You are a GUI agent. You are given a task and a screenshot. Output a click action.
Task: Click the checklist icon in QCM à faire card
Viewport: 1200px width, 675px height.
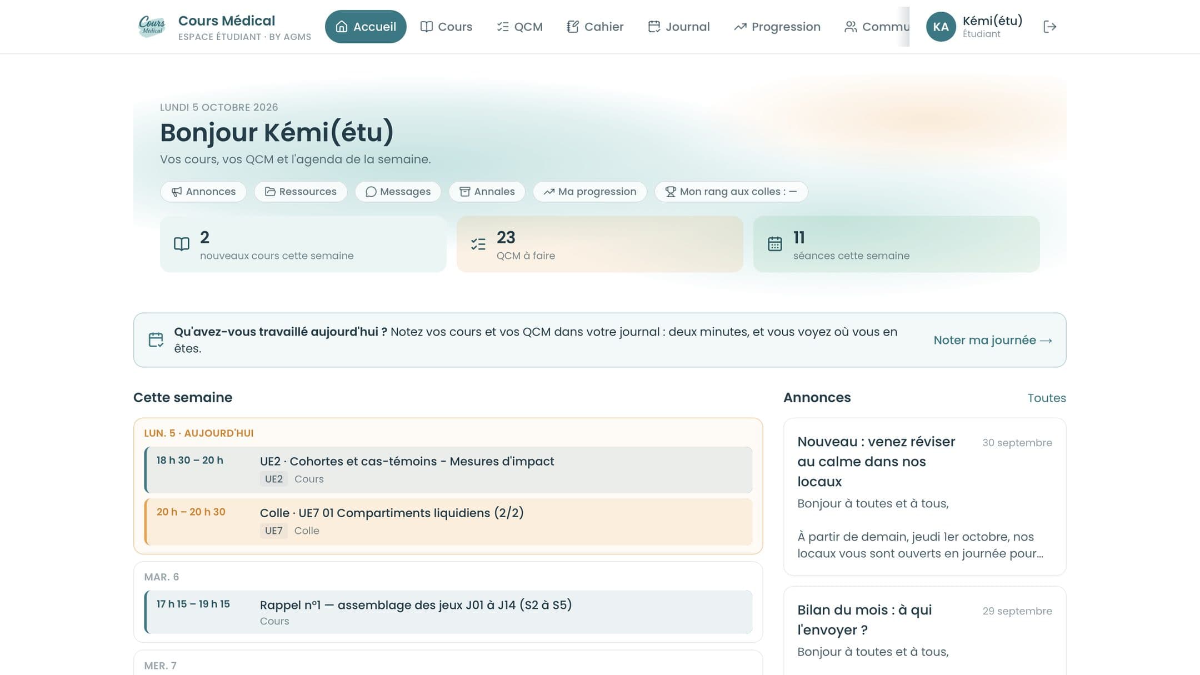[x=478, y=244]
